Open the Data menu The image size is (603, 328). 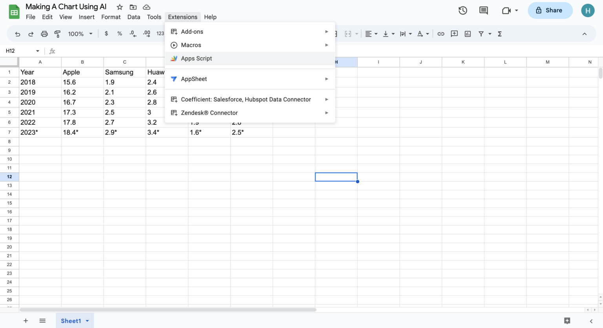click(x=133, y=17)
